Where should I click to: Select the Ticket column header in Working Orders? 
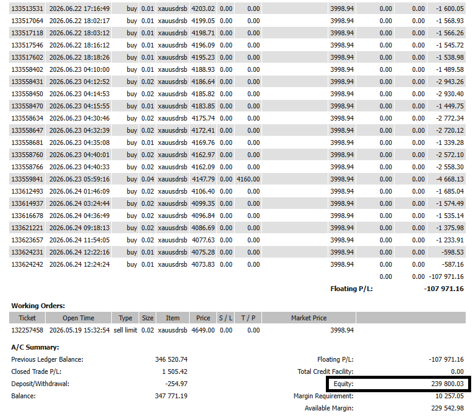27,318
